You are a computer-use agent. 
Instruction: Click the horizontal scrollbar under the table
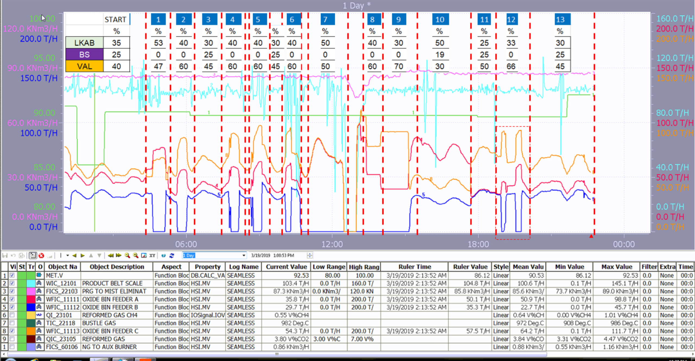pyautogui.click(x=277, y=354)
